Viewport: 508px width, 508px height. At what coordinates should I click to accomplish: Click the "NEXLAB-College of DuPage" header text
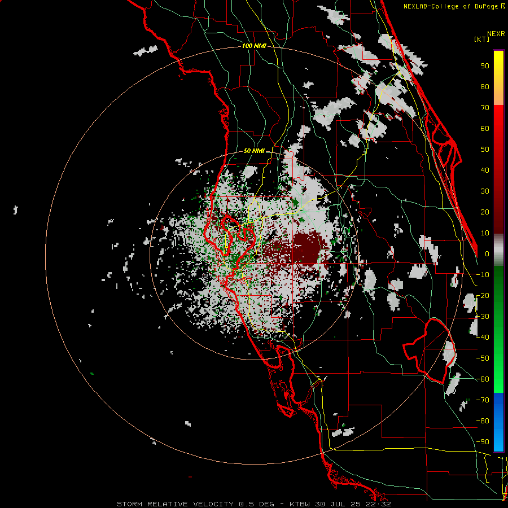click(452, 6)
